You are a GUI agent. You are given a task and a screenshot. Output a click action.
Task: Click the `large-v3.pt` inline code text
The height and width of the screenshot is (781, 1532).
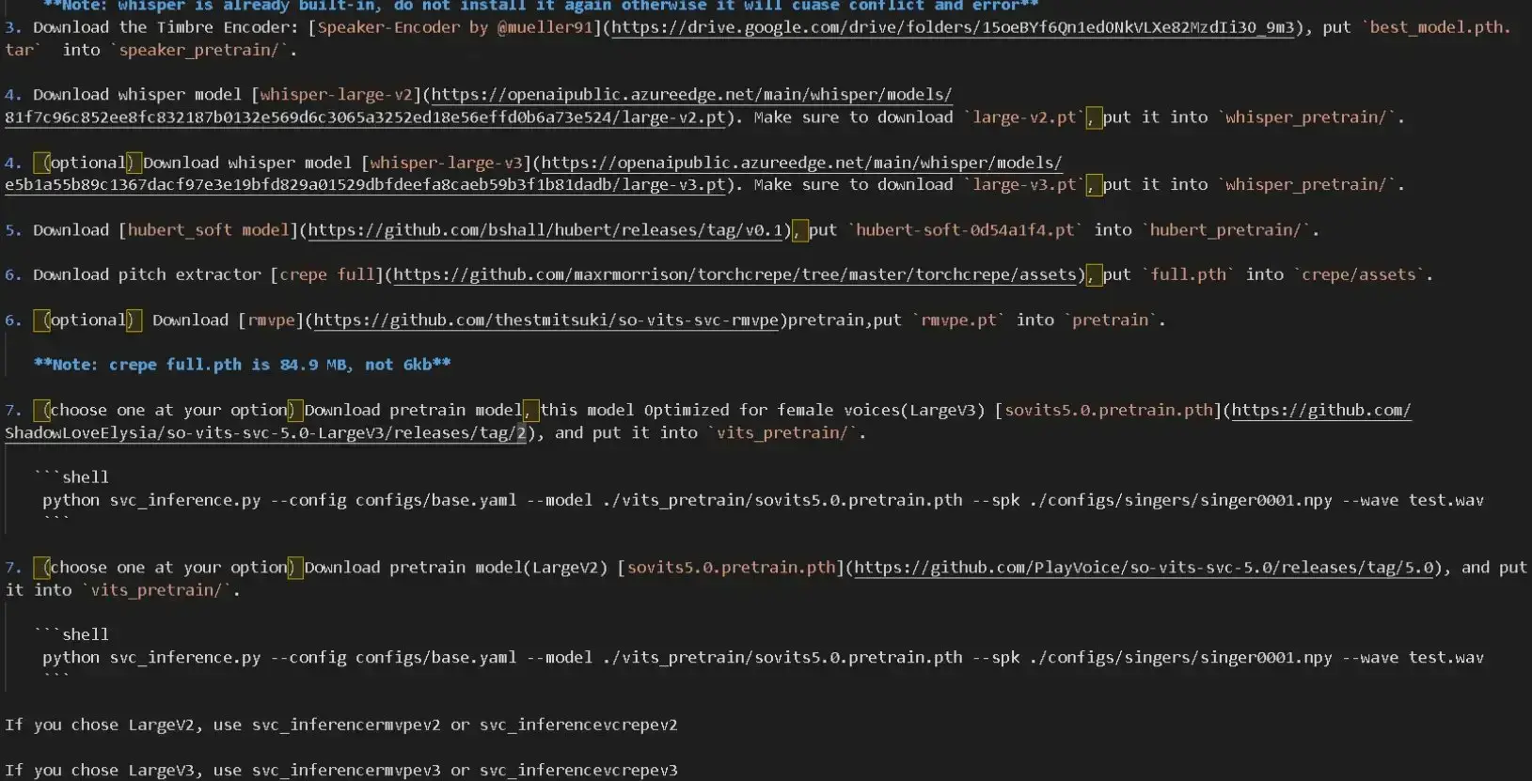click(1024, 185)
